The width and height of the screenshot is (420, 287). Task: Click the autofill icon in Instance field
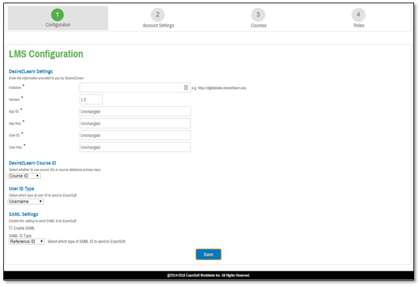186,87
